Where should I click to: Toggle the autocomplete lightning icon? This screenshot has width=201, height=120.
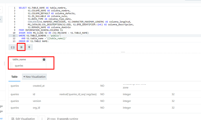[29, 47]
